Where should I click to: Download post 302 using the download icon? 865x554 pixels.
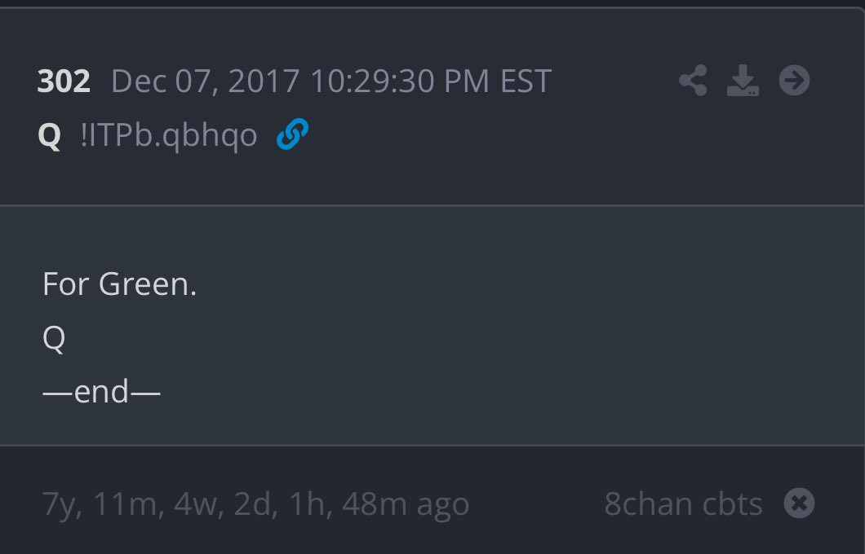tap(743, 81)
